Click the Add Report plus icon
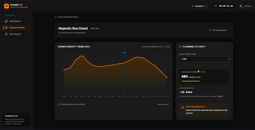Screen dimensions: 255x130 (6, 34)
